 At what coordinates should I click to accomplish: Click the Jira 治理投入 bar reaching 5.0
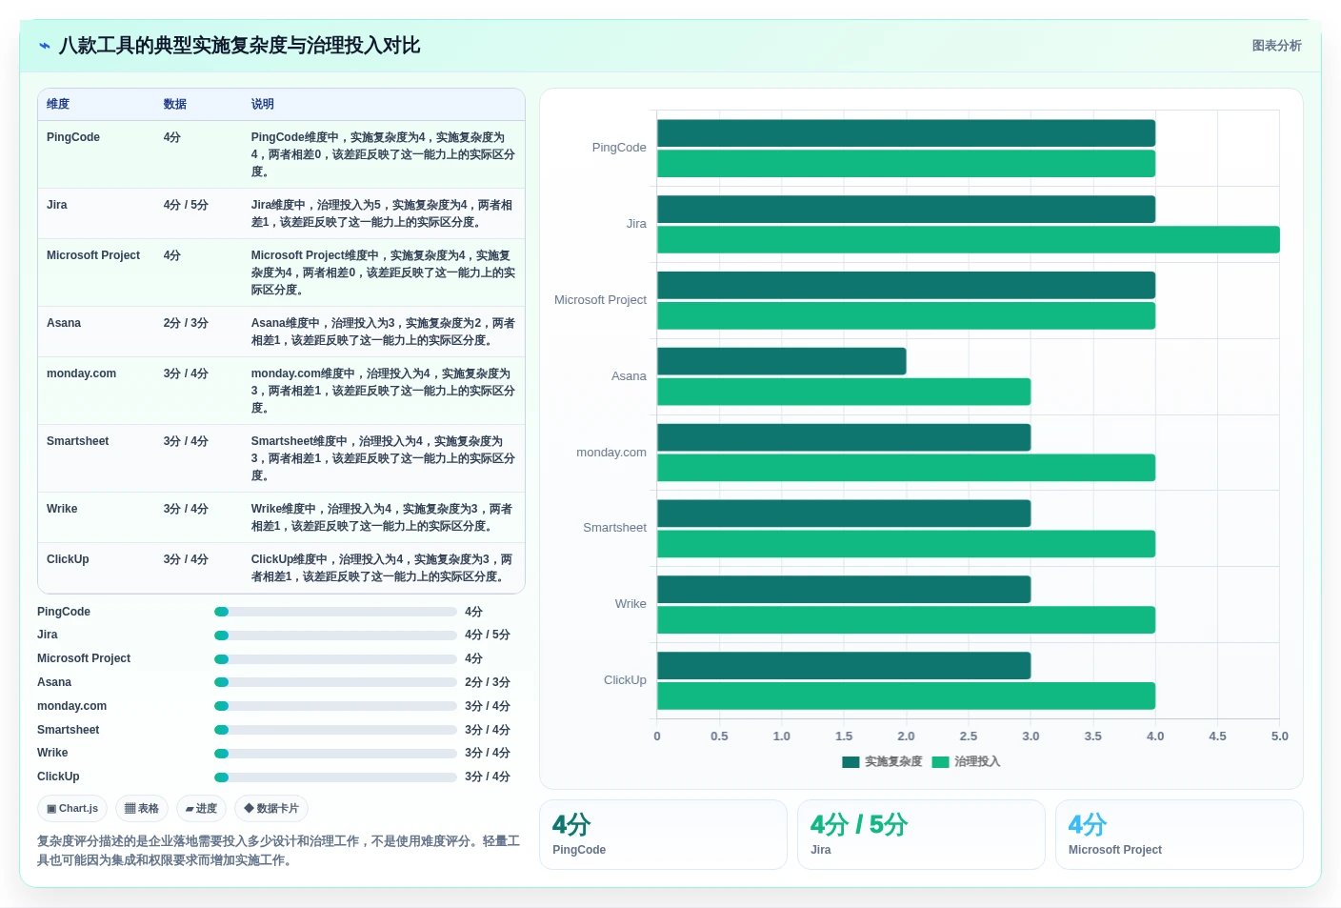point(969,239)
